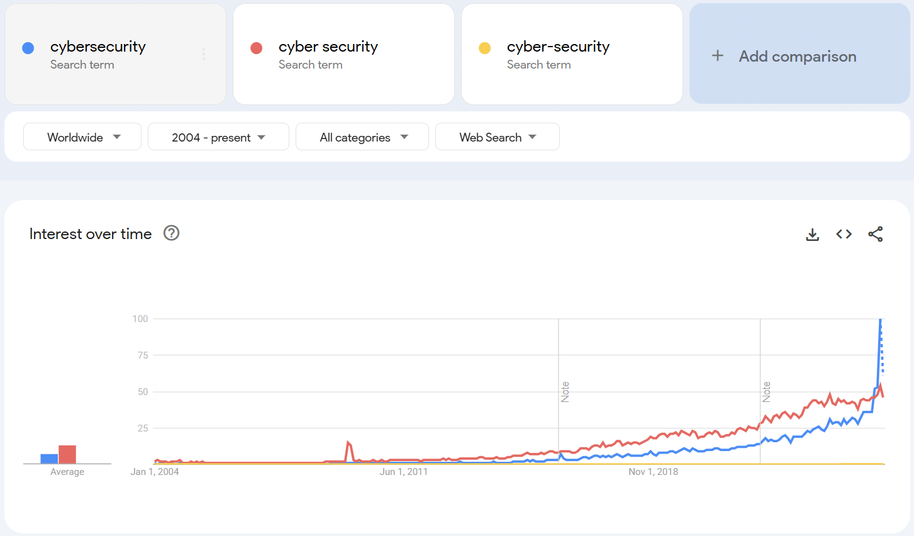Click the yellow dot beside cyber-security

pos(485,47)
